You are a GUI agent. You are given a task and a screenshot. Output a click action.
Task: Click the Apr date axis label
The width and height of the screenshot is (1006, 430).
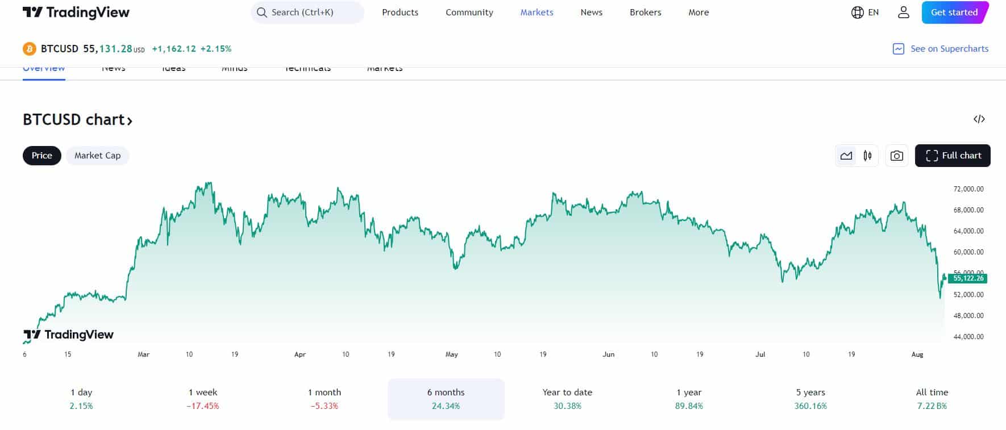(300, 354)
